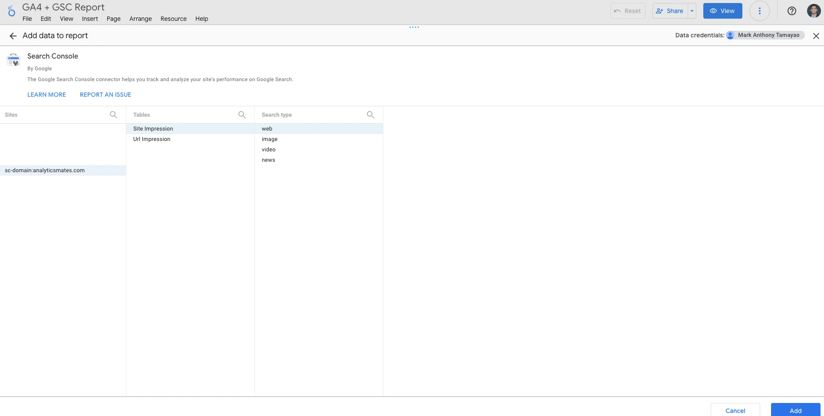Click the panel drag handle dots
Viewport: 824px width, 416px height.
tap(414, 27)
